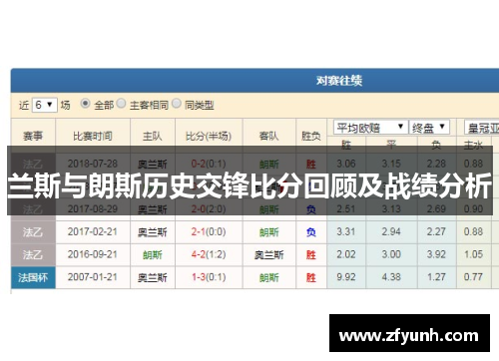
Task: Open the score 1-3(0:1)
Action: (x=209, y=277)
